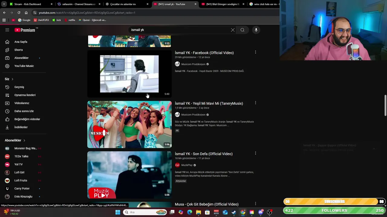387x217 pixels.
Task: Switch to safaserim Channel Streams tab
Action: click(79, 4)
